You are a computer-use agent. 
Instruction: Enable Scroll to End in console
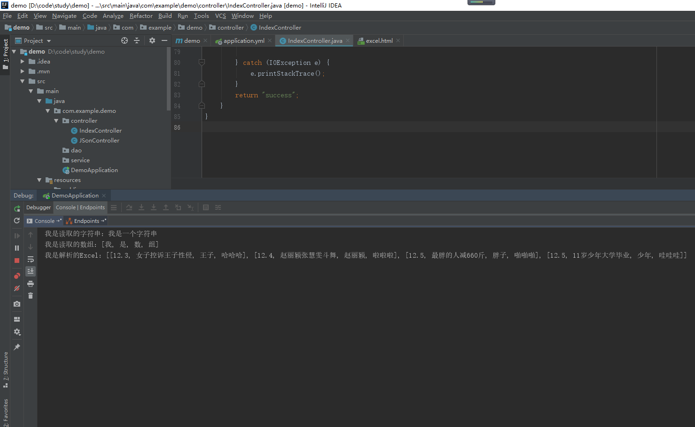[31, 271]
